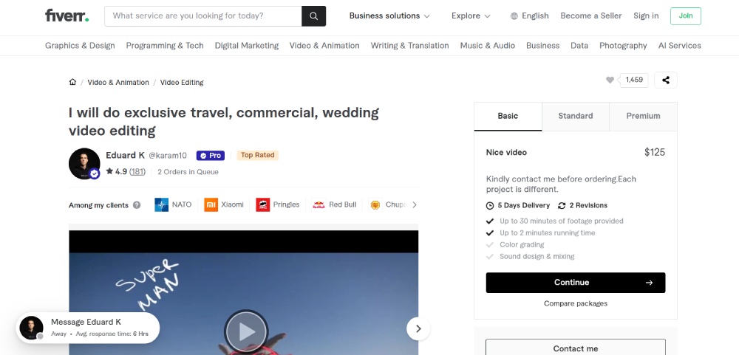Click the 2 Orders in Queue text
Viewport: 739px width, 355px height.
pyautogui.click(x=188, y=172)
